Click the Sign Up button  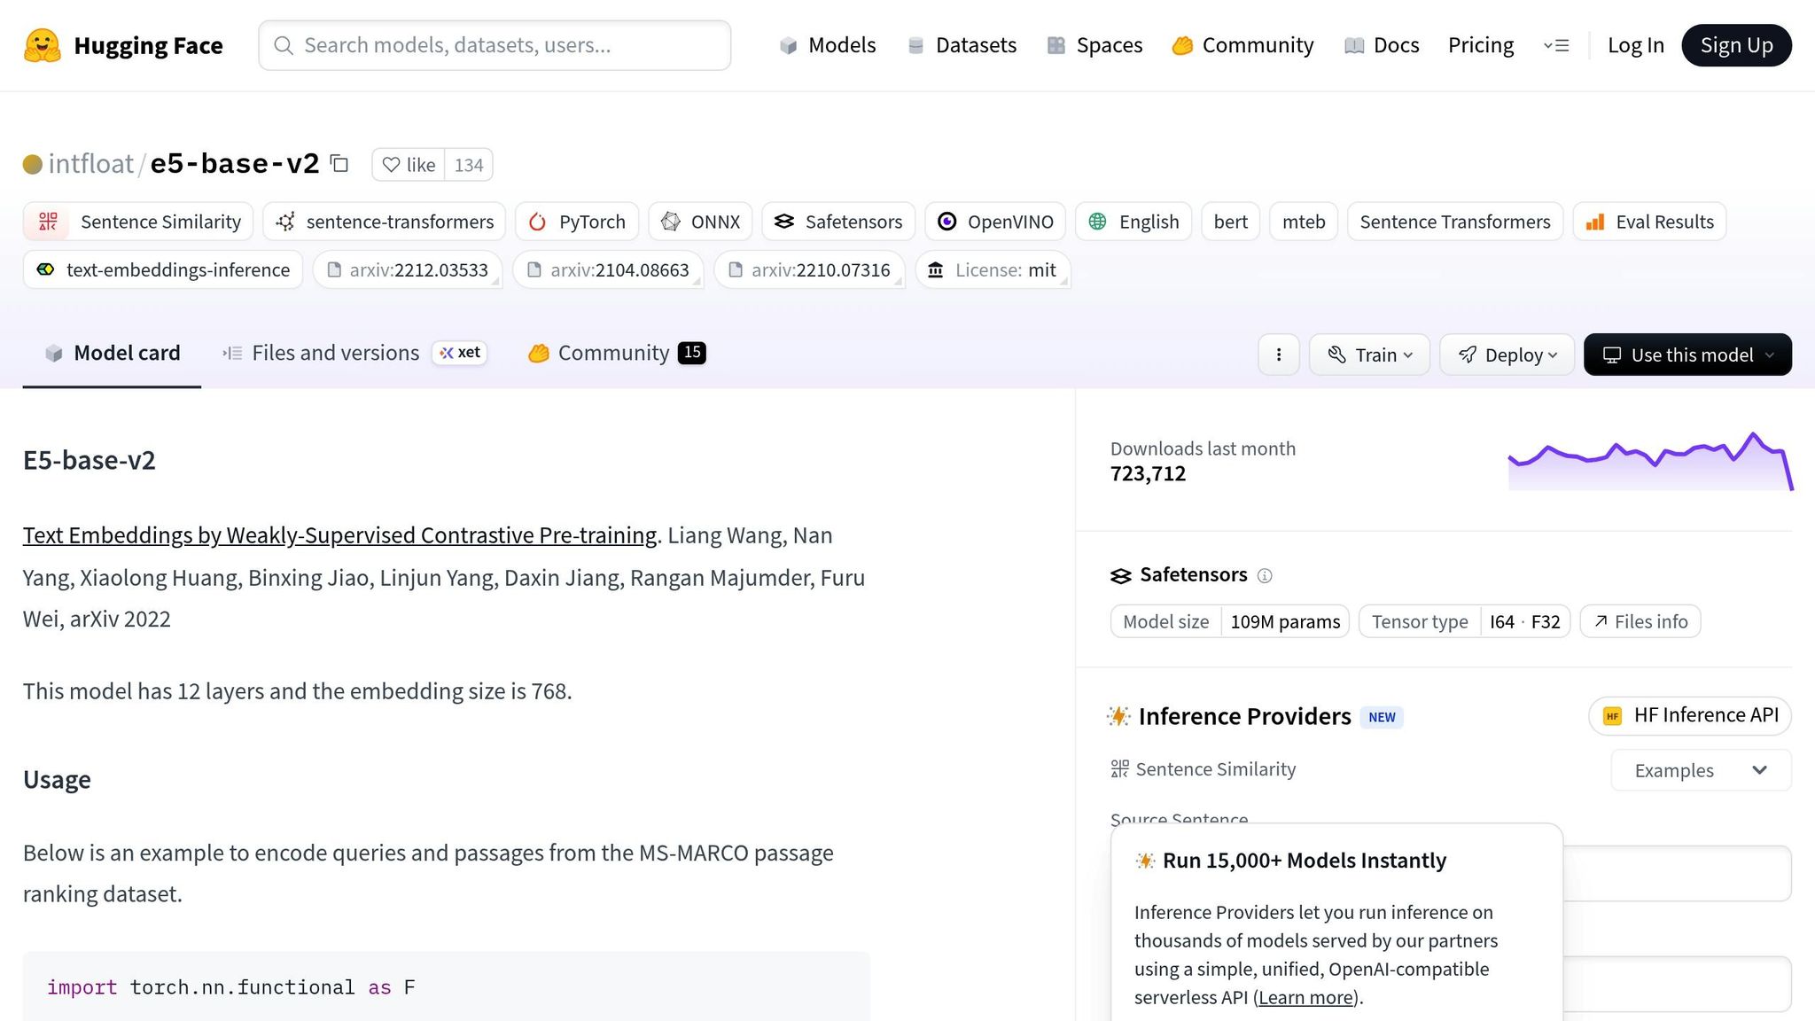coord(1736,45)
